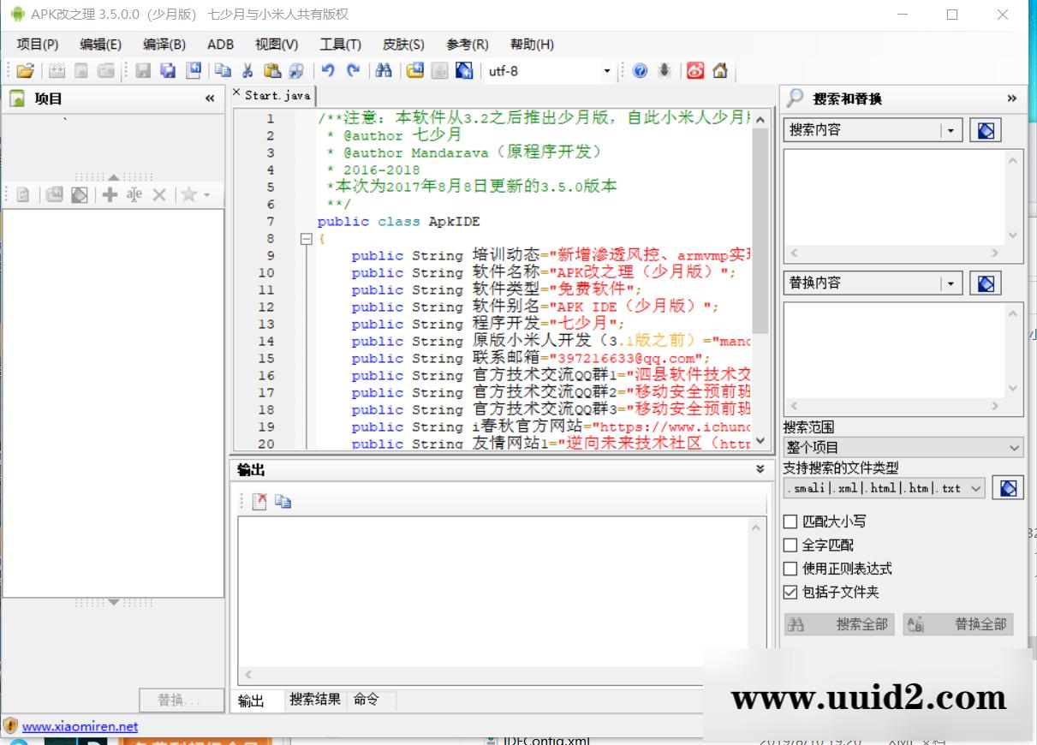Viewport: 1037px width, 745px height.
Task: Click the plus icon in the project panel
Action: pyautogui.click(x=110, y=194)
